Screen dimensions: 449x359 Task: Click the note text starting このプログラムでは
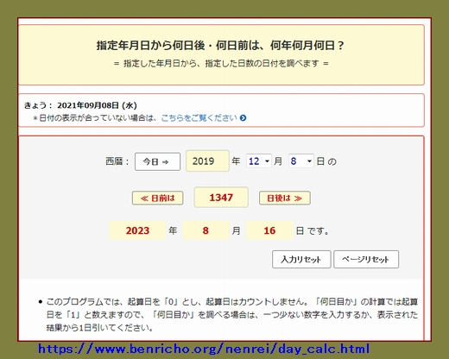[232, 314]
